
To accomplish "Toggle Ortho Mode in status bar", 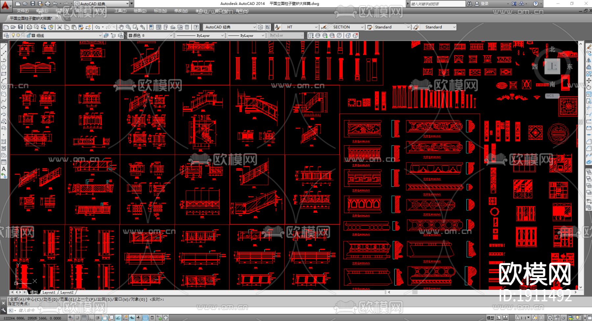I will tap(91, 318).
